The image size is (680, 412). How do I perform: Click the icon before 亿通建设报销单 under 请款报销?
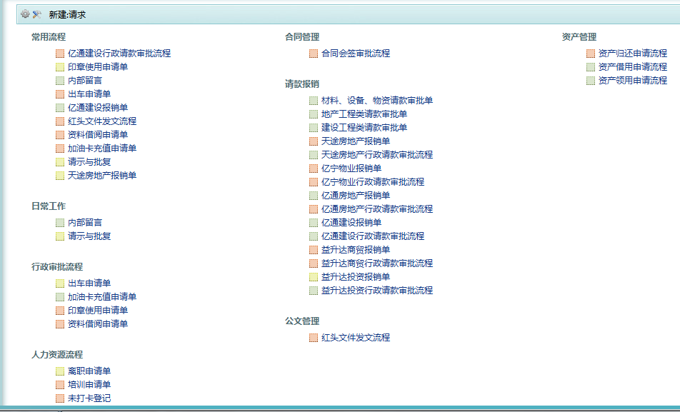point(314,223)
